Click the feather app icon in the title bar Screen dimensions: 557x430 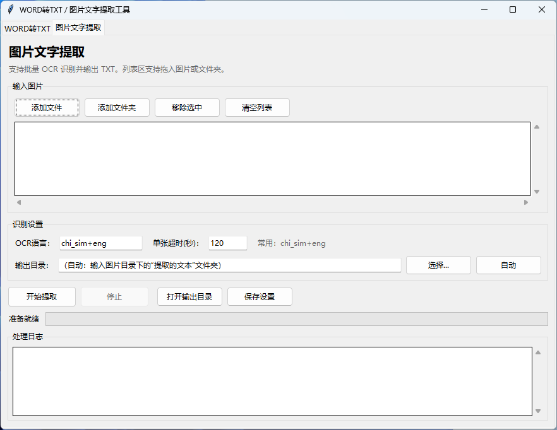coord(11,9)
